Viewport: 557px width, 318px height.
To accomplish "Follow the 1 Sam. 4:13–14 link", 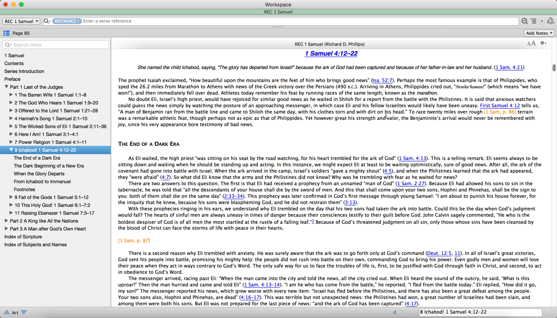I will tap(262, 285).
